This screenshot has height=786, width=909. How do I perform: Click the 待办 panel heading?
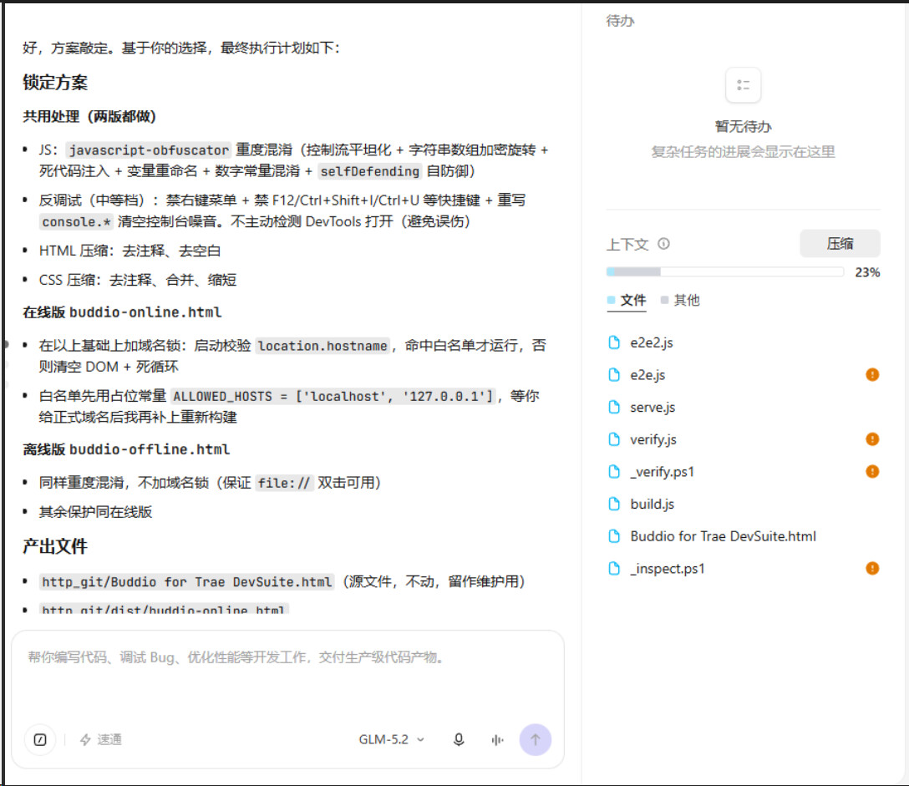[x=620, y=22]
